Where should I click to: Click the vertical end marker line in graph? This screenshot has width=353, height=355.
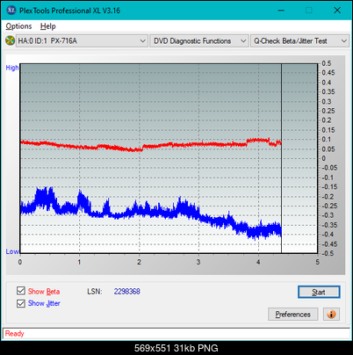281,158
